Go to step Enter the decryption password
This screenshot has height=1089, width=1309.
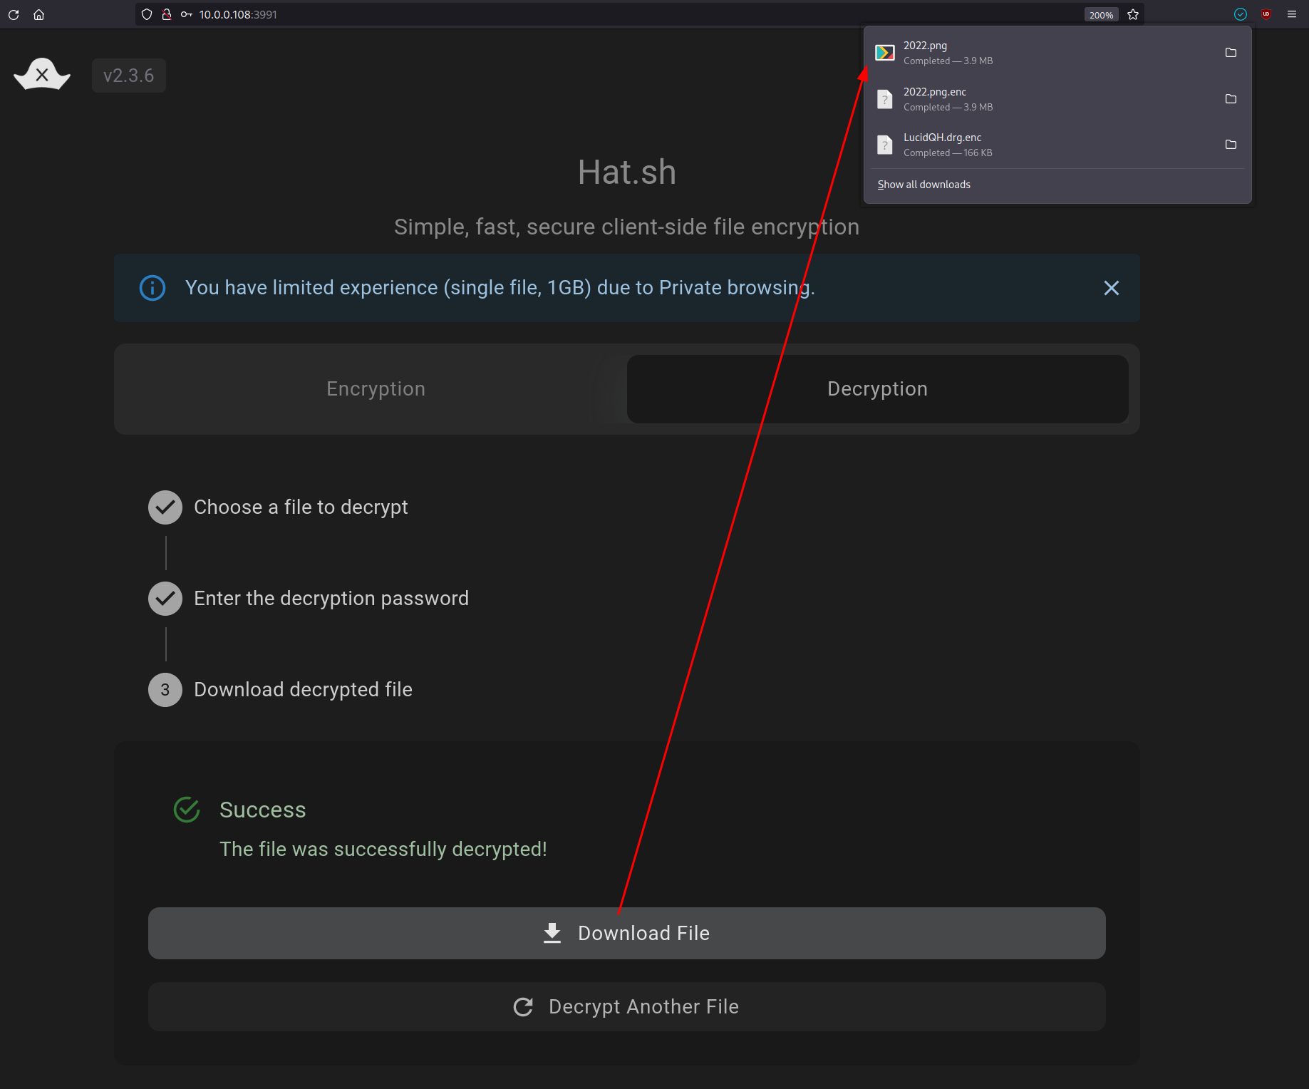pos(309,599)
